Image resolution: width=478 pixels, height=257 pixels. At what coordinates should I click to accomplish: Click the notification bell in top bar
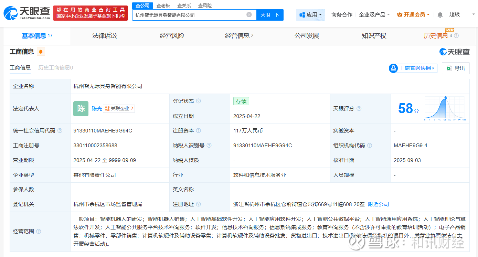440,15
